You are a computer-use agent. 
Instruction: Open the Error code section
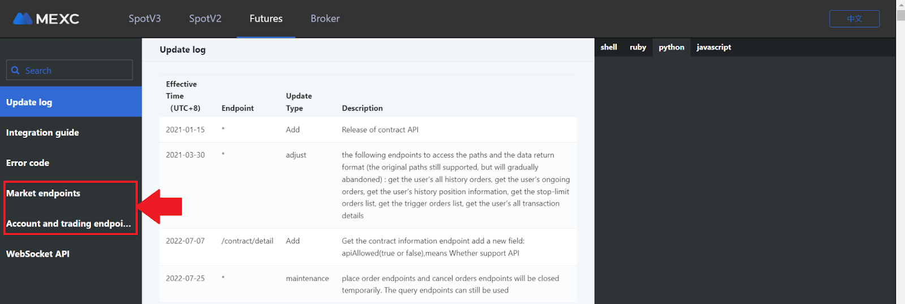coord(71,163)
